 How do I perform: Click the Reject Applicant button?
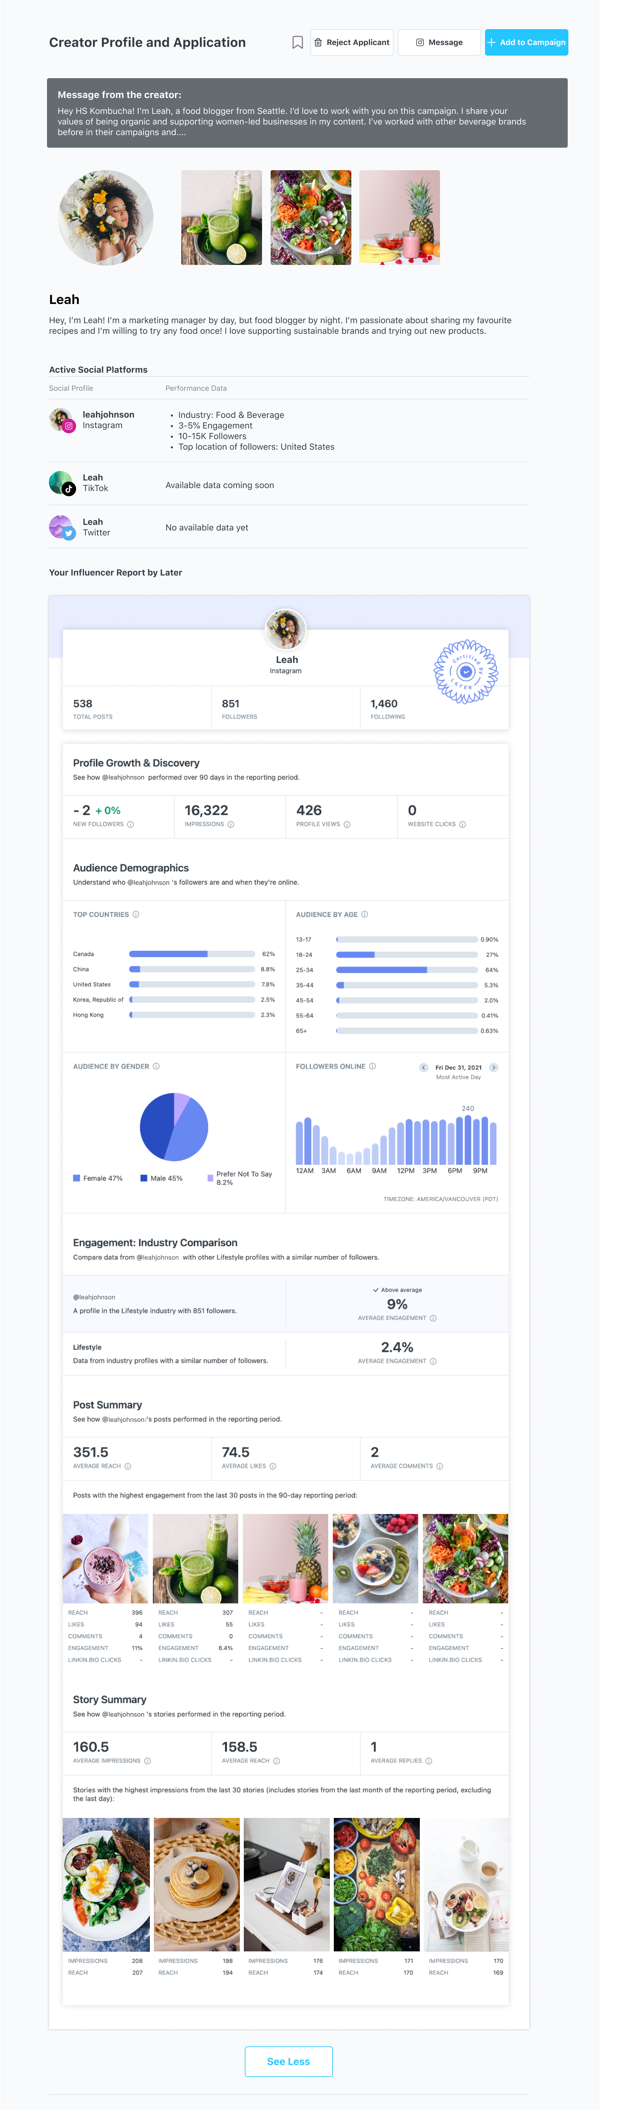coord(352,43)
